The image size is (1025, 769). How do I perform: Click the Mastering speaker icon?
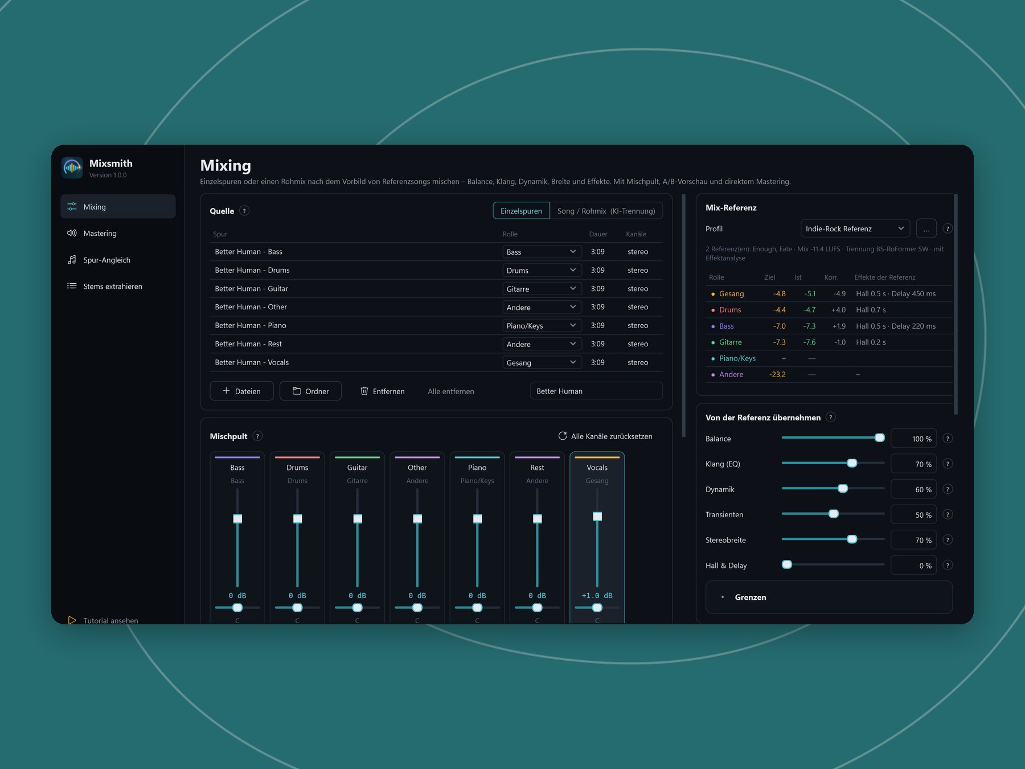[x=72, y=233]
